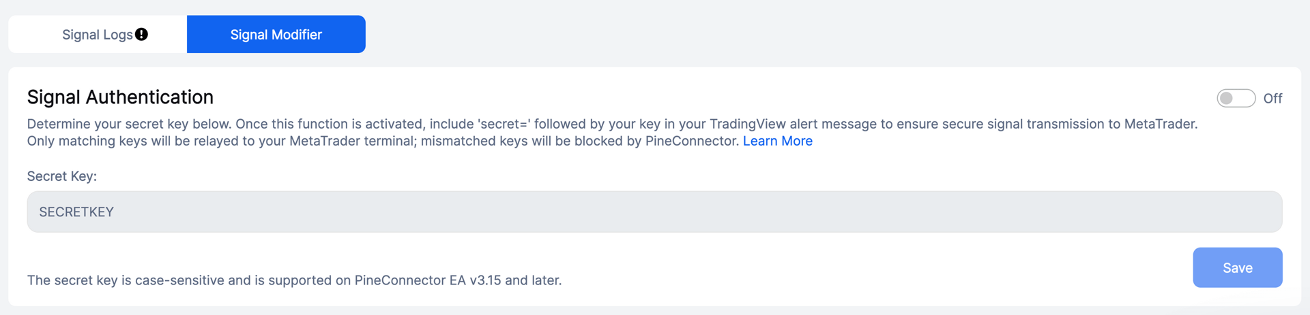The width and height of the screenshot is (1310, 315).
Task: Open the Signal Logs tab
Action: [98, 34]
